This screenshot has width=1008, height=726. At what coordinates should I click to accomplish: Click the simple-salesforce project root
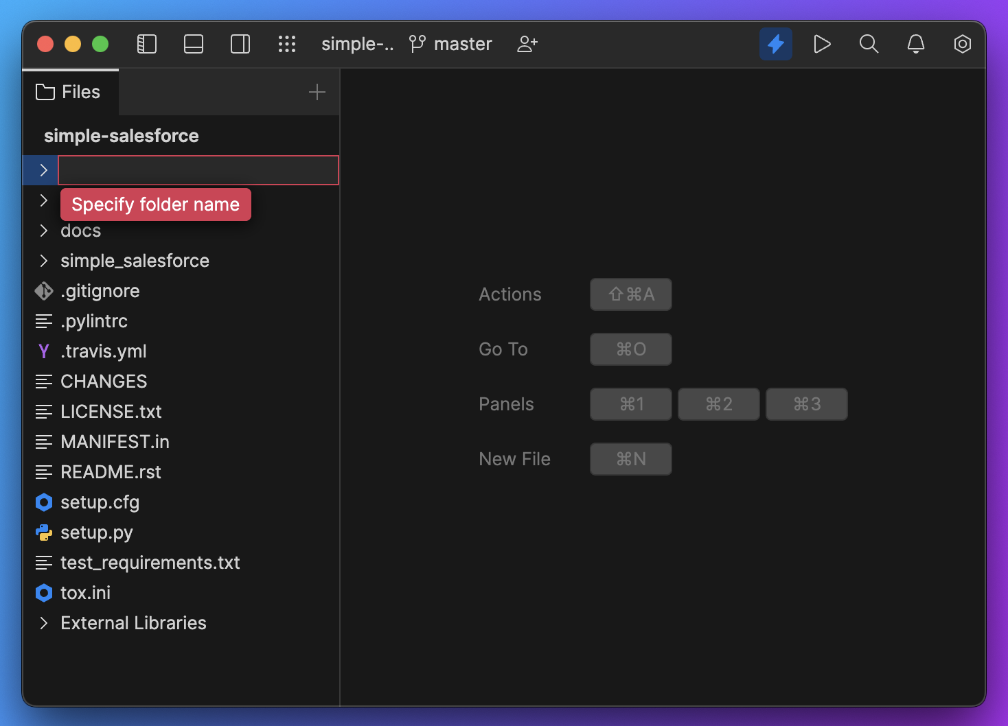(122, 136)
